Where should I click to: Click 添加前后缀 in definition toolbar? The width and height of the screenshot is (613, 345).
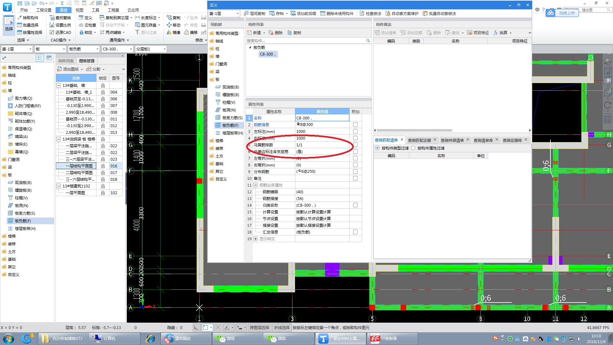click(x=303, y=13)
